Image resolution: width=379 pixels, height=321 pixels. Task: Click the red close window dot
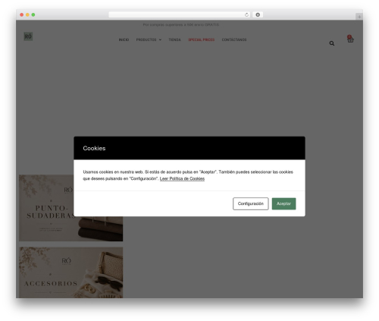tap(22, 14)
